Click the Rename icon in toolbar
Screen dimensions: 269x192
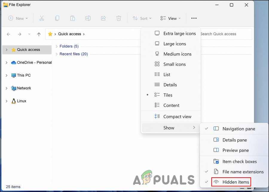pyautogui.click(x=88, y=18)
